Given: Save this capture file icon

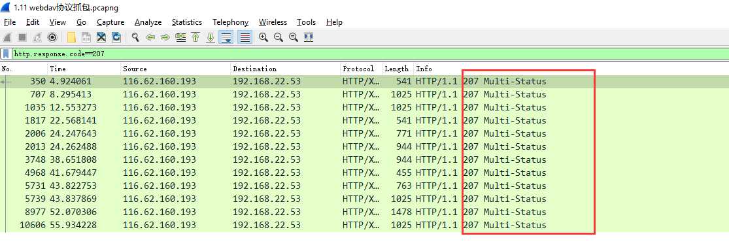Looking at the screenshot, I should [86, 37].
